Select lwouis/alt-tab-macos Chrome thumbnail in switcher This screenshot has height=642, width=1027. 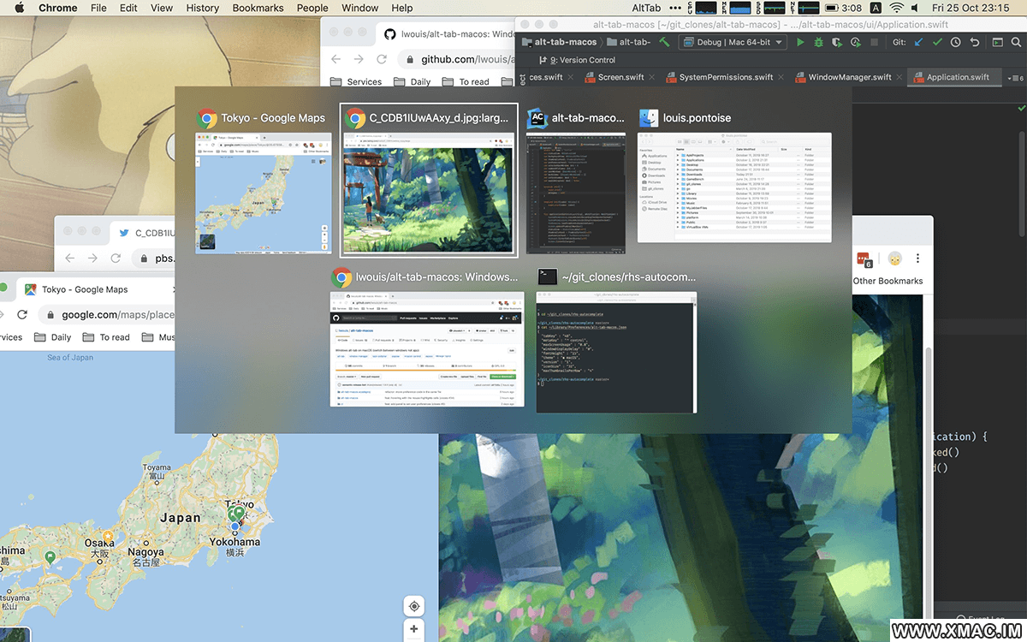tap(427, 348)
